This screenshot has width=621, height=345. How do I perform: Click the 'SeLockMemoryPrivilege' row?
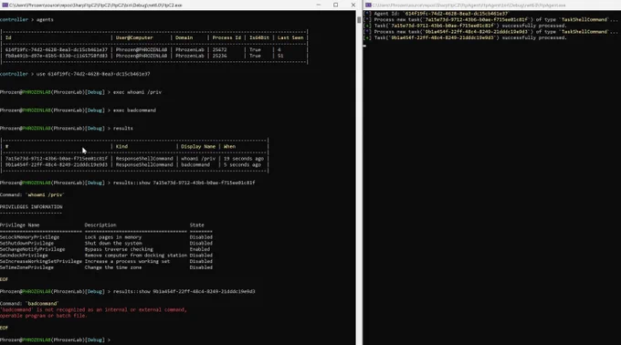tap(106, 237)
